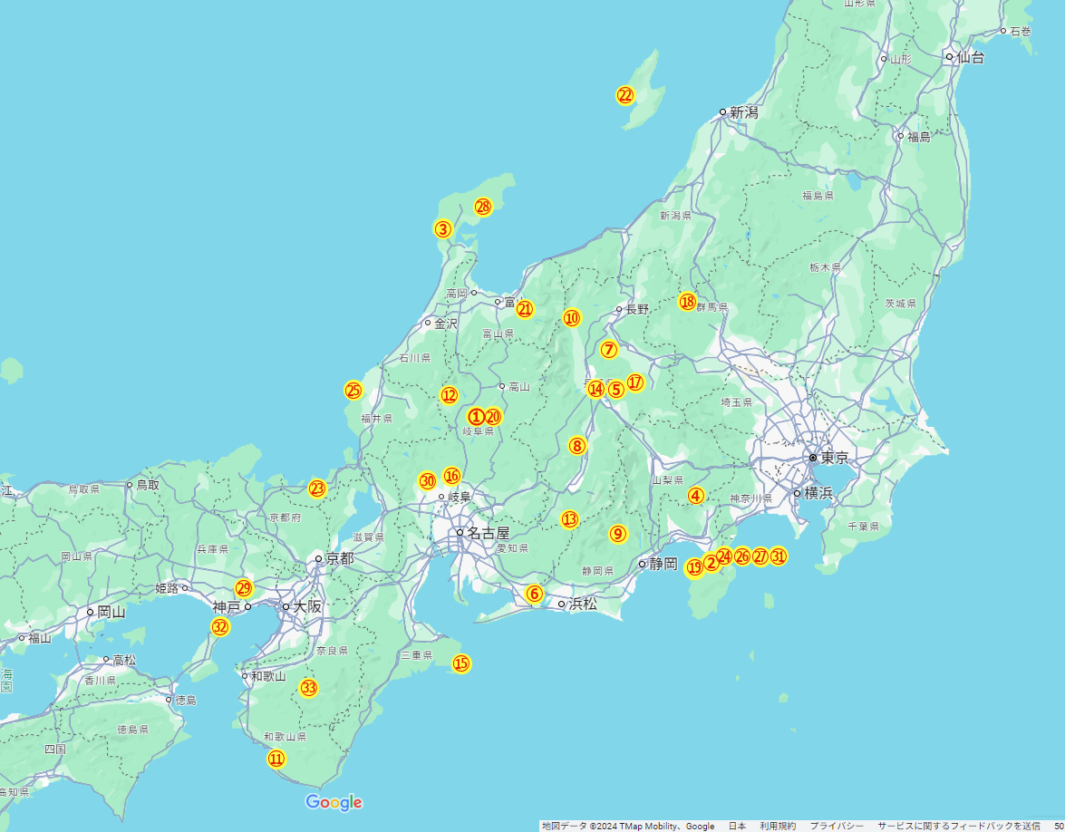Image resolution: width=1065 pixels, height=832 pixels.
Task: Select marker 6 west of Hamamatsu
Action: click(x=534, y=594)
